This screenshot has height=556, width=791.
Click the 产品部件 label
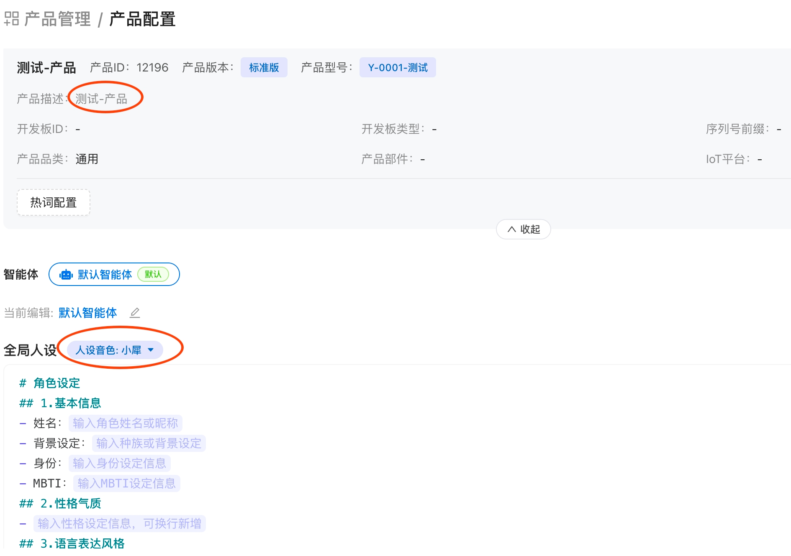coord(388,159)
